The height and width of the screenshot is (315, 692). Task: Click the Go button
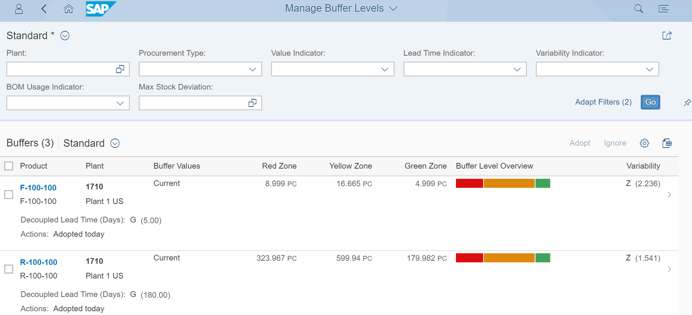(650, 102)
